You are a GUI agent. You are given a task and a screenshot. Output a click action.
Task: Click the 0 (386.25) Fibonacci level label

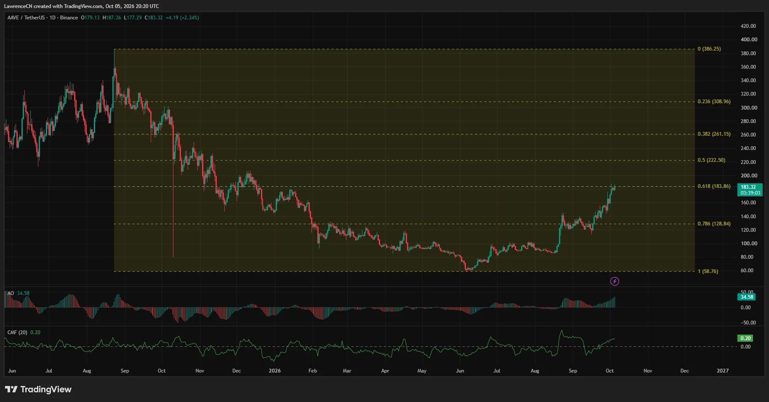[709, 49]
